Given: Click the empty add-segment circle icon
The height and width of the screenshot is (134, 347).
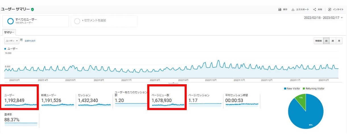Looking at the screenshot, I should [77, 21].
